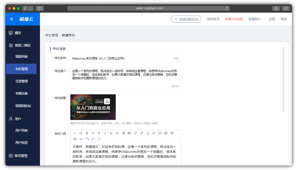The width and height of the screenshot is (296, 170).
Task: Insert a bulleted list in the editor
Action: tap(159, 133)
